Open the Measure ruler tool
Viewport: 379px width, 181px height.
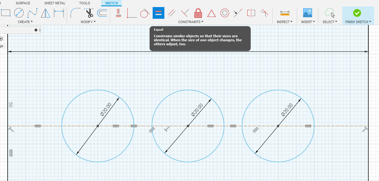[x=285, y=13]
